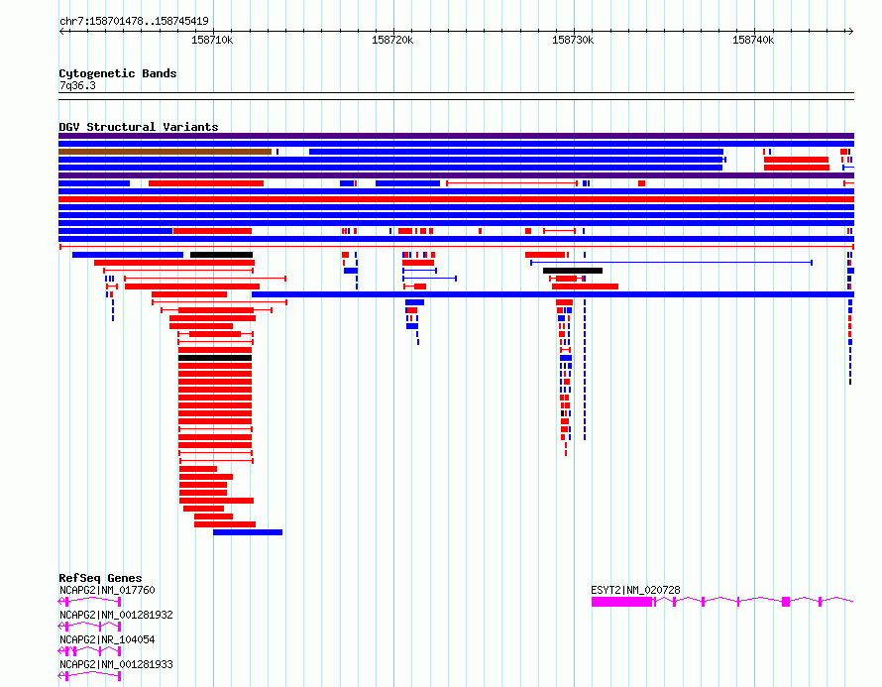
Task: Select the blue variant bar below the red stack
Action: (x=248, y=532)
